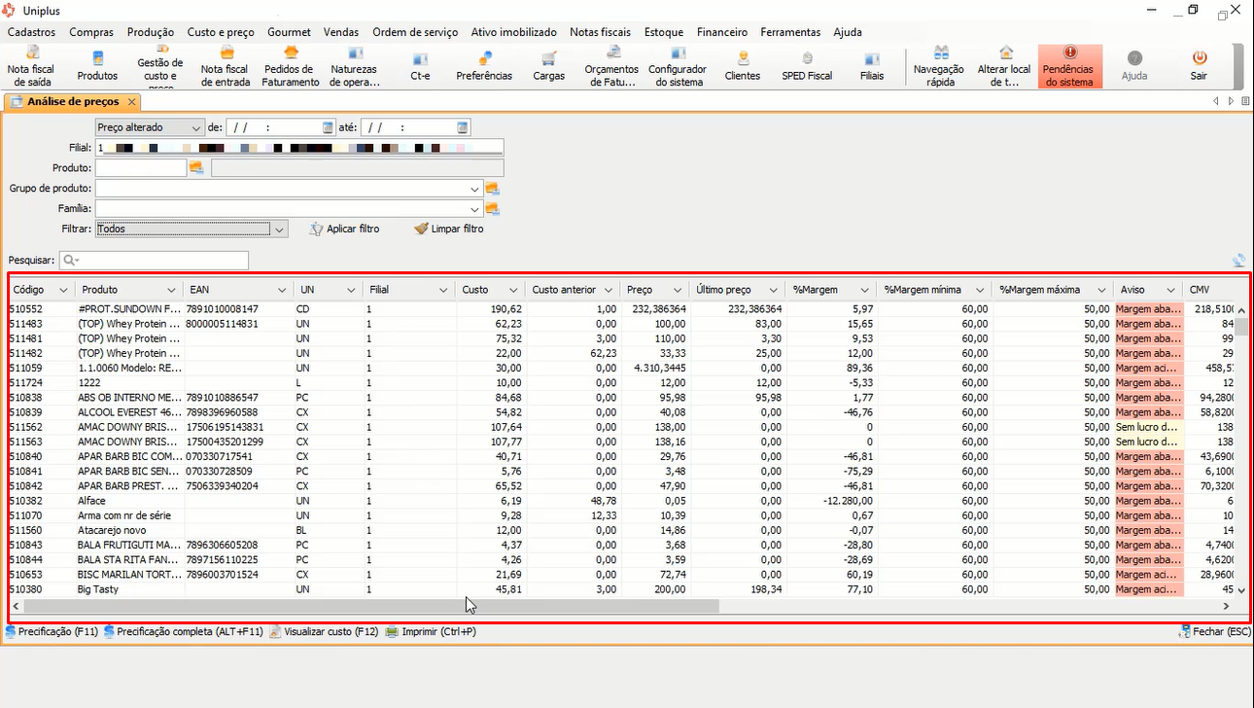Open Pendências do sistema alert
This screenshot has width=1254, height=708.
tap(1069, 66)
